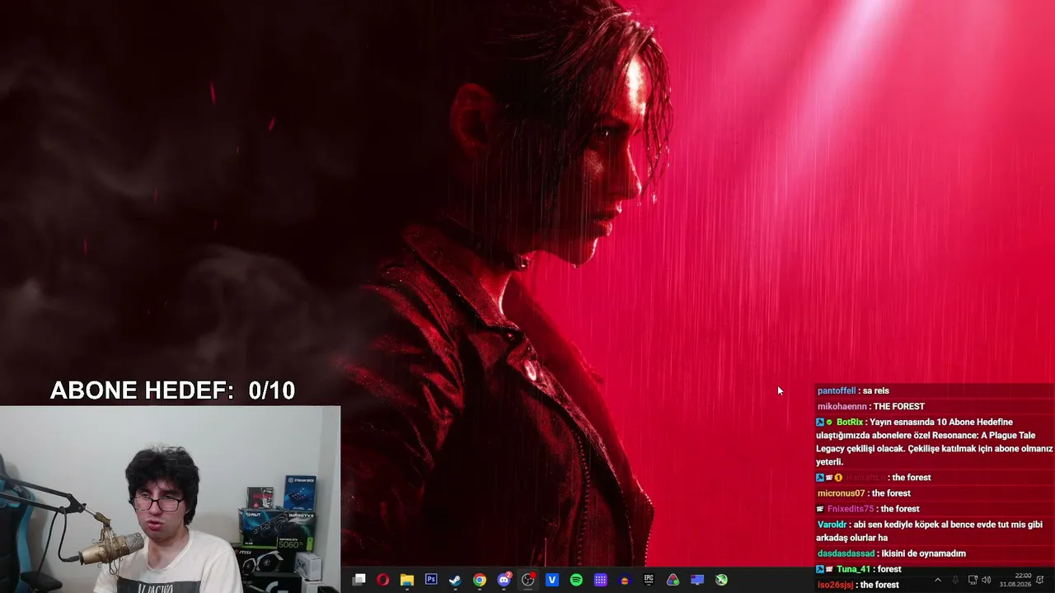Open the clock and calendar showing 22:00
1055x593 pixels.
click(1015, 580)
